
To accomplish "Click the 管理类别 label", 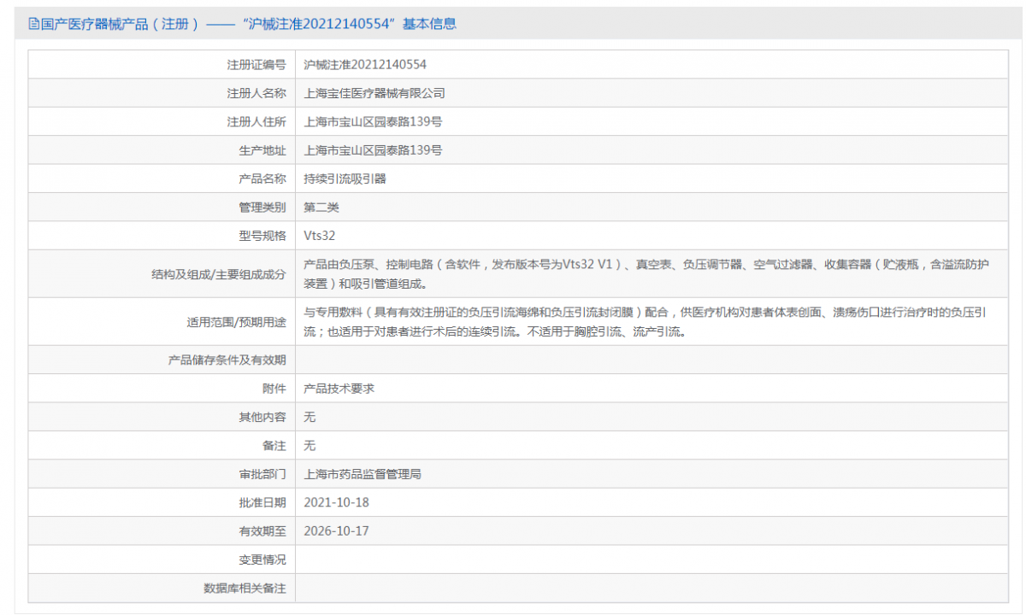I will [x=262, y=207].
